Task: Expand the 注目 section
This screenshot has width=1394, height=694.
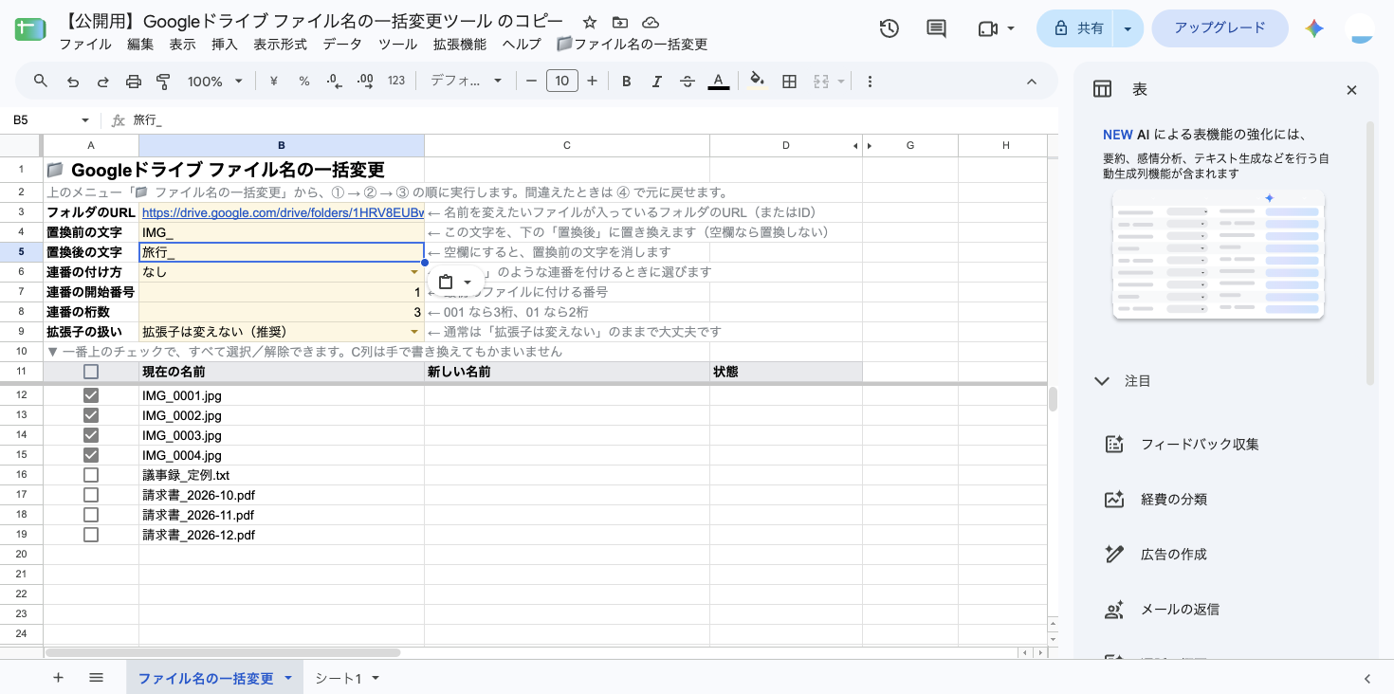Action: (x=1102, y=381)
